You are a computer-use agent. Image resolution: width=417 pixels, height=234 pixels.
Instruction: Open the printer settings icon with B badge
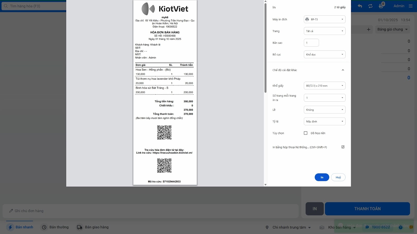pyautogui.click(x=382, y=5)
